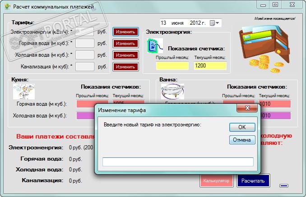306x197 pixels.
Task: Focus bathroom hot water Прошлый месяц field
Action: pos(238,102)
